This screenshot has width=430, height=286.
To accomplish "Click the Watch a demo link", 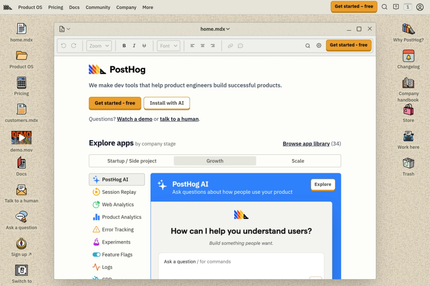I will pyautogui.click(x=135, y=119).
